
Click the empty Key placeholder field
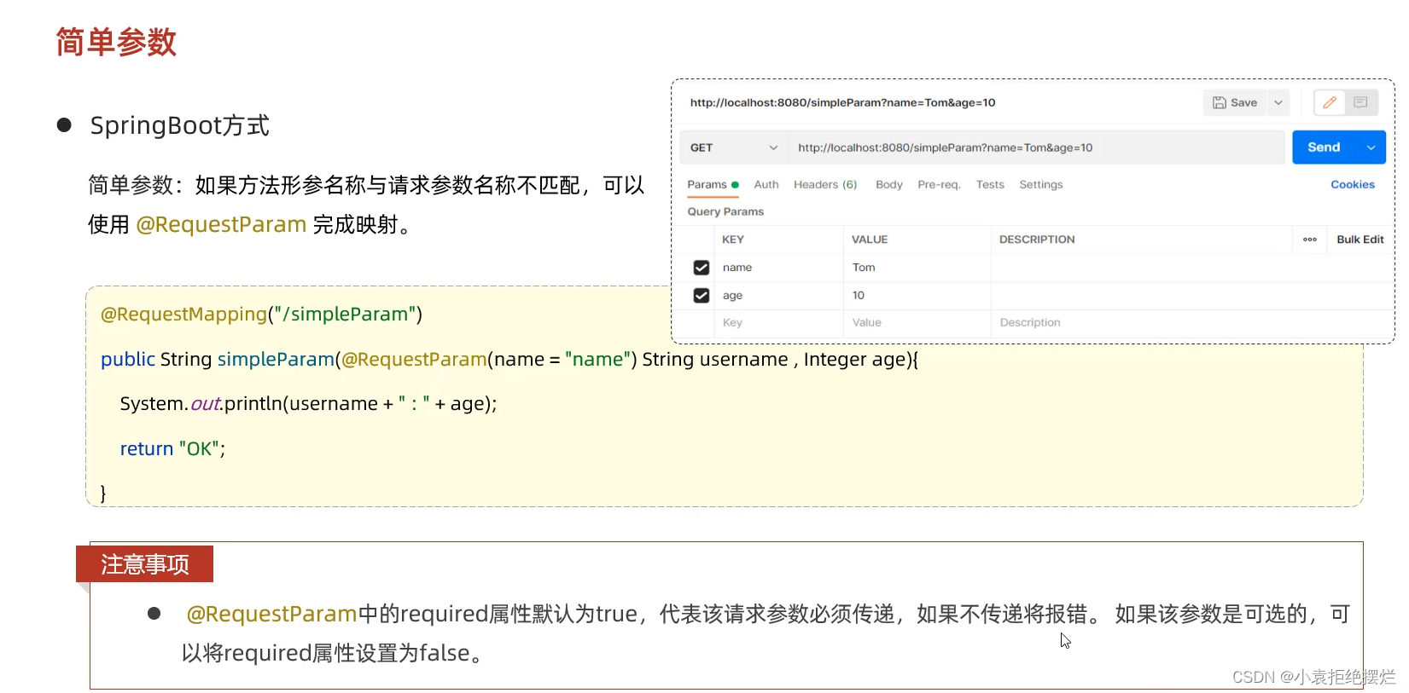778,322
